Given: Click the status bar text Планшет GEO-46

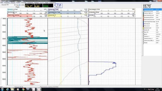Looking at the screenshot, I should click(19, 87).
